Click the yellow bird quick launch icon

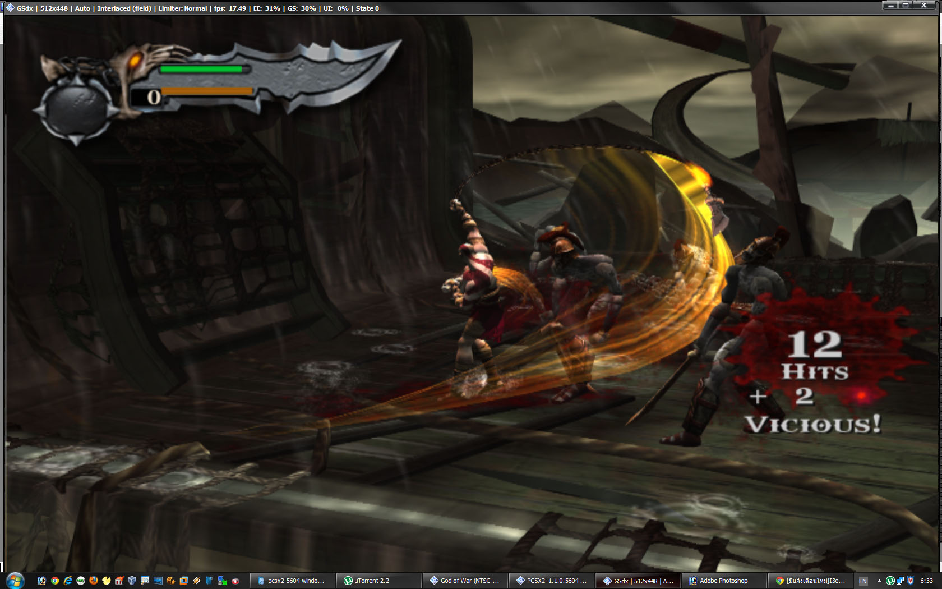point(107,581)
